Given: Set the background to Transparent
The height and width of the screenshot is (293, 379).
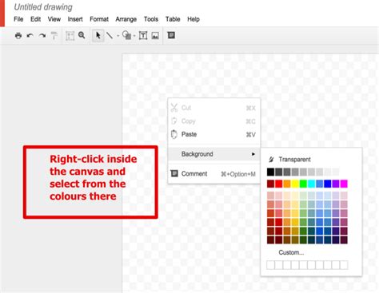Looking at the screenshot, I should coord(294,160).
